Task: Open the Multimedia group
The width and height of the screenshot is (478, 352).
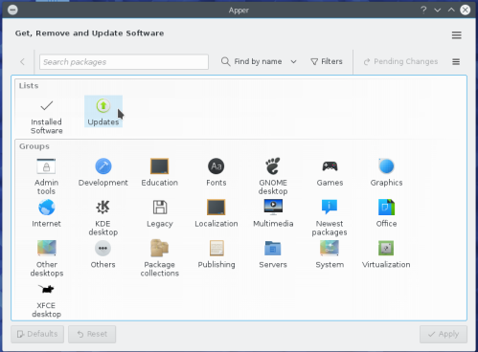Action: tap(273, 213)
